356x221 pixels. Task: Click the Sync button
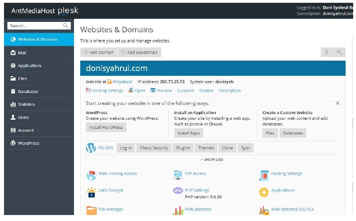[246, 148]
